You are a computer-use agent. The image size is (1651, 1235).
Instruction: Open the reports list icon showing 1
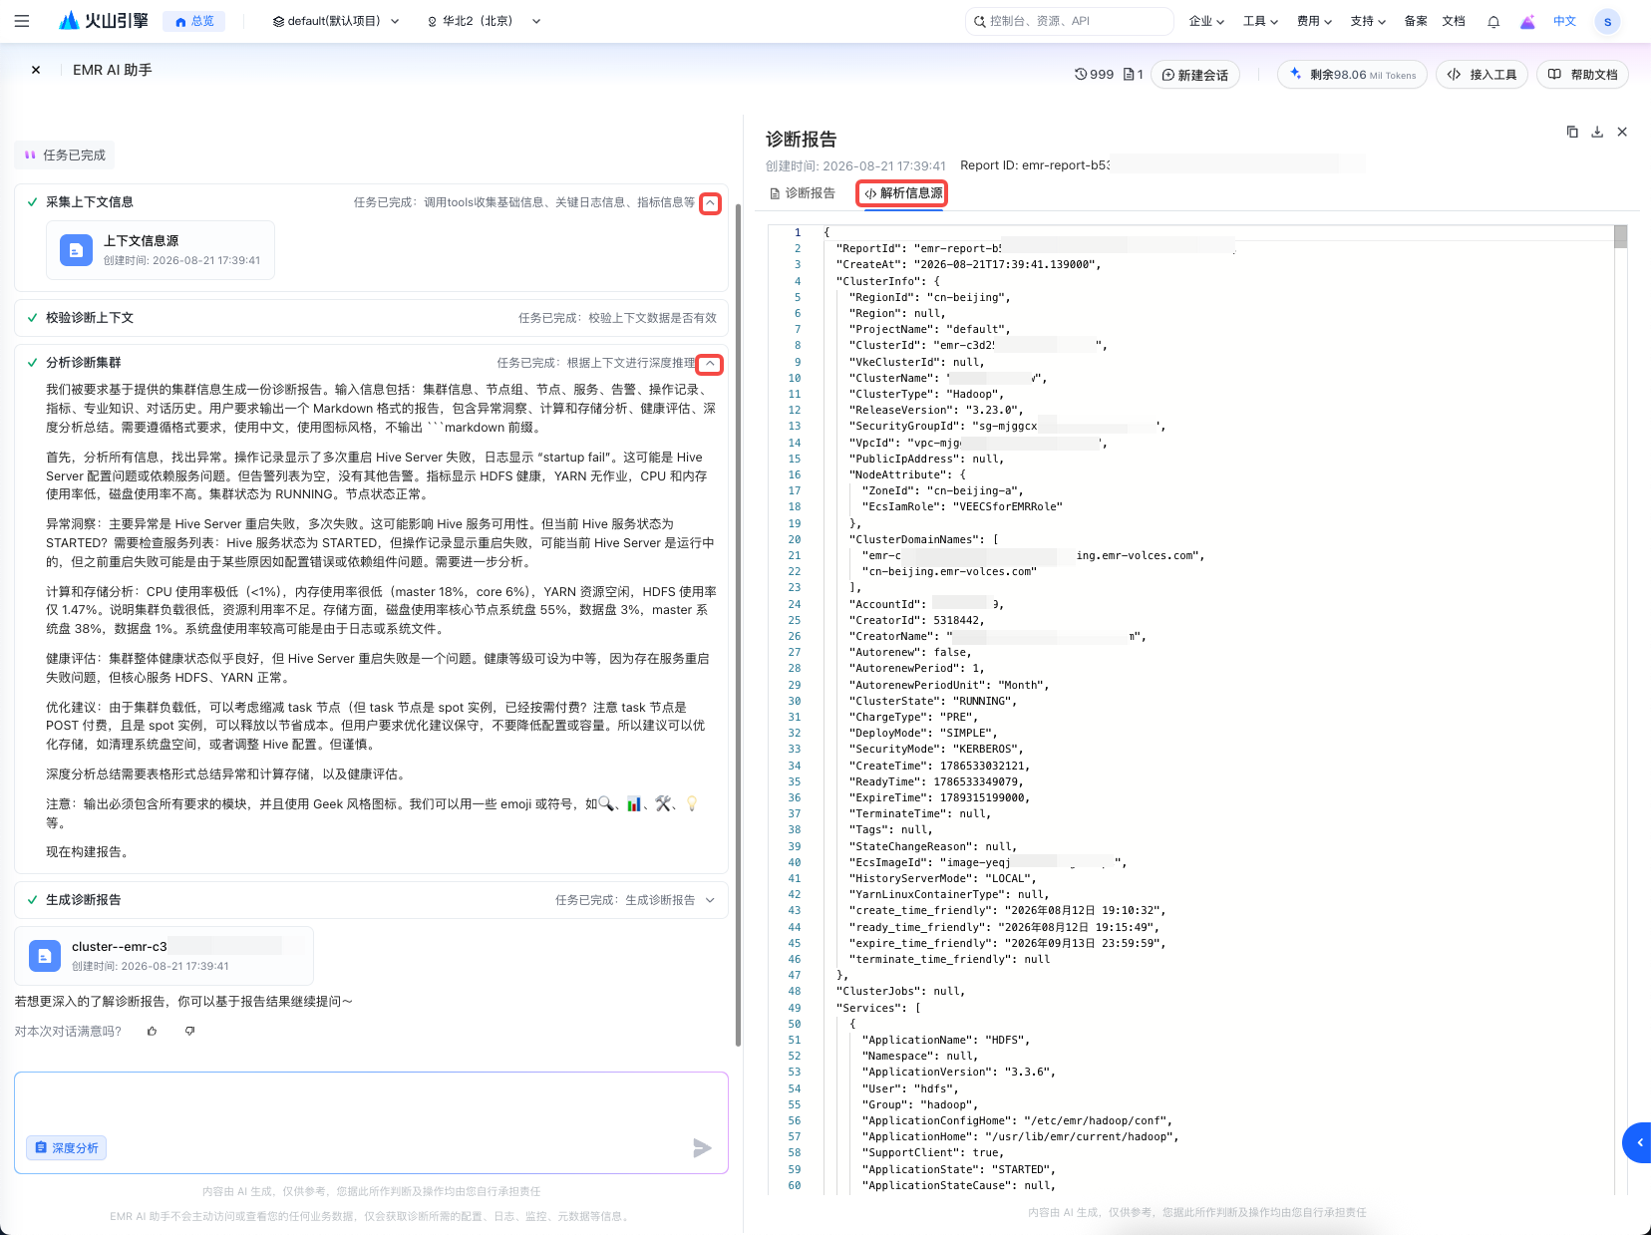click(x=1134, y=74)
